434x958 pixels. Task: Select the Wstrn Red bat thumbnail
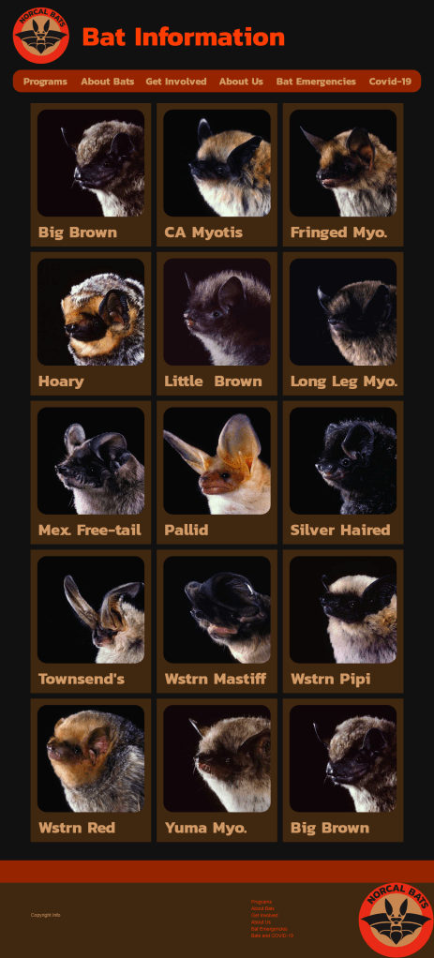(91, 759)
